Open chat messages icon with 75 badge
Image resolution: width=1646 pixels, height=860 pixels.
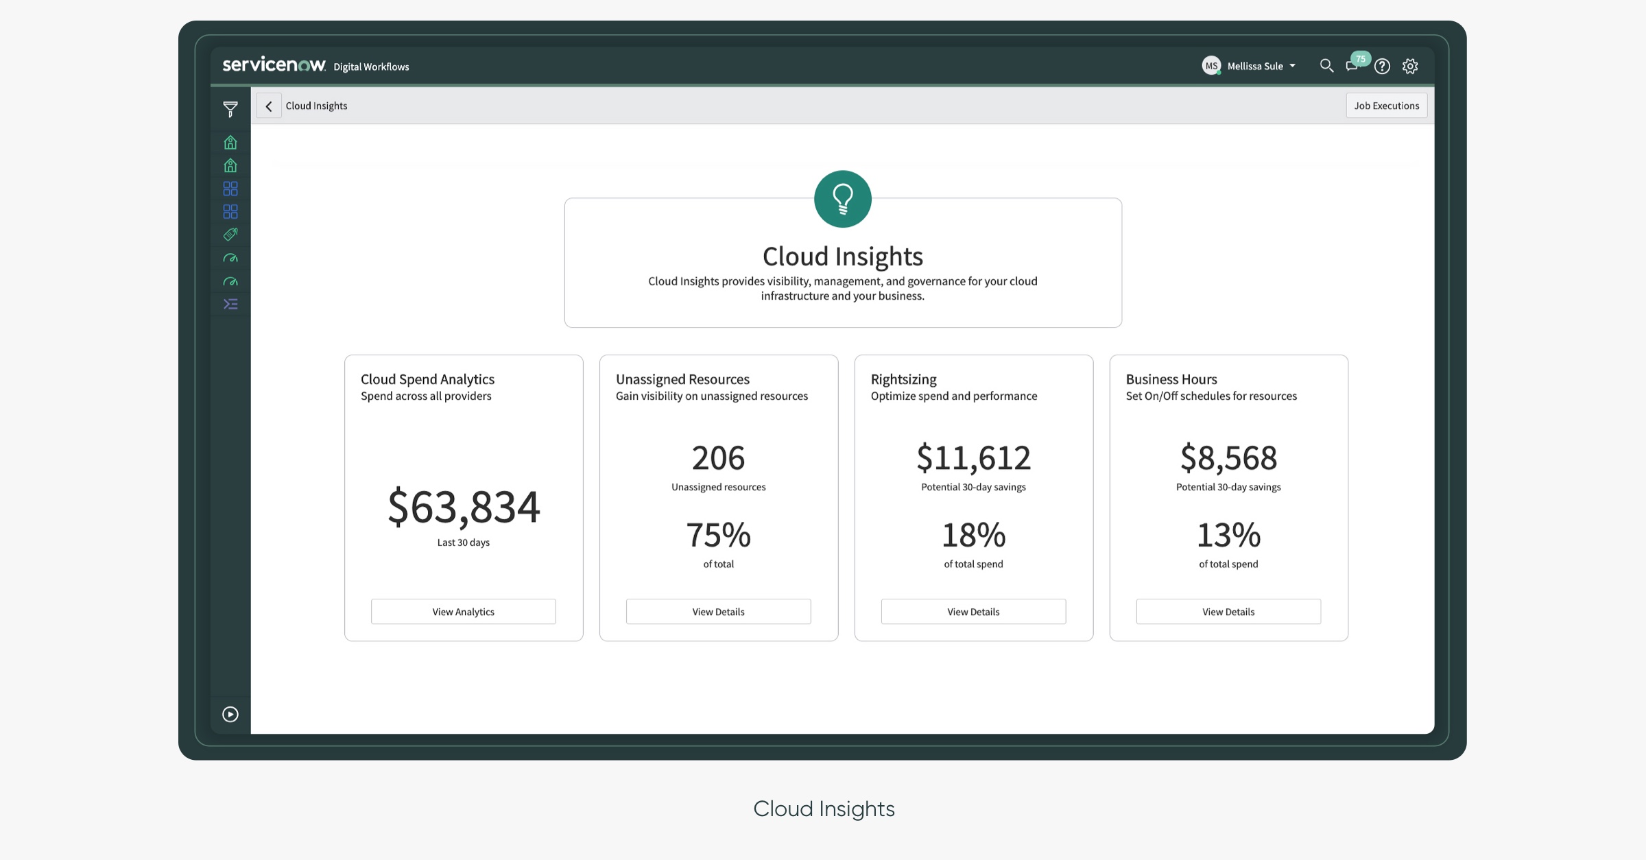pos(1352,66)
